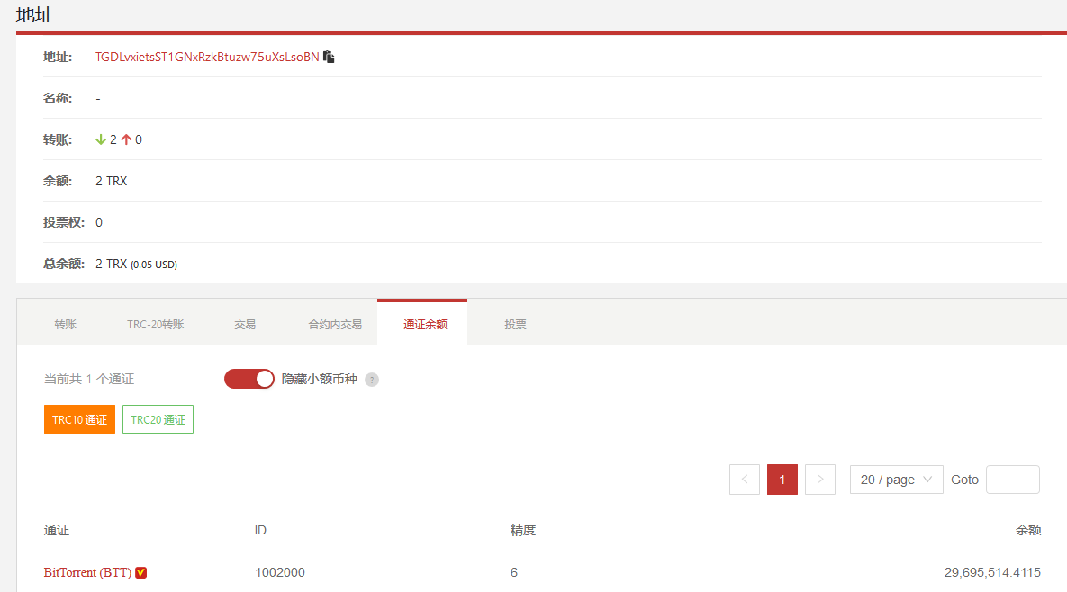Select the TRC20 通证 filter button
This screenshot has width=1067, height=592.
[x=158, y=419]
